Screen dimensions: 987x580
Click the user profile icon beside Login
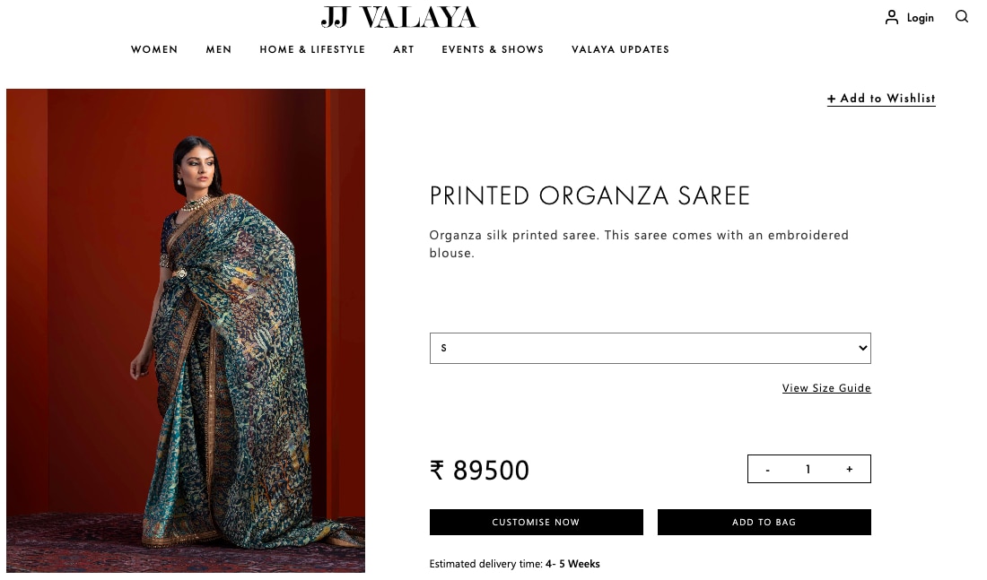[891, 17]
